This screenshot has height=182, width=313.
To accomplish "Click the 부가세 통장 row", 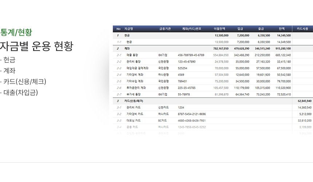I will (x=134, y=94).
